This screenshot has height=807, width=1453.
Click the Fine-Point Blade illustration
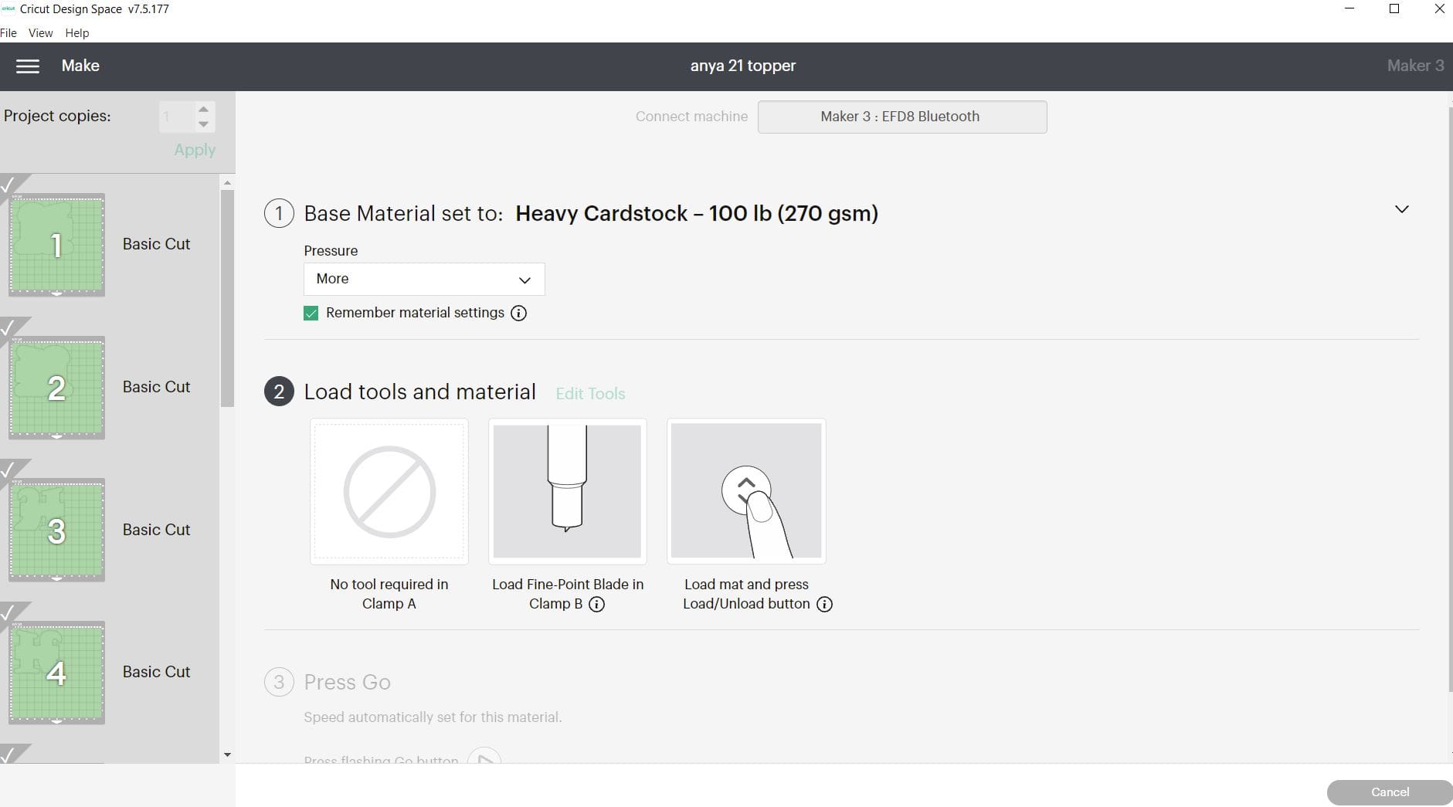pyautogui.click(x=568, y=491)
